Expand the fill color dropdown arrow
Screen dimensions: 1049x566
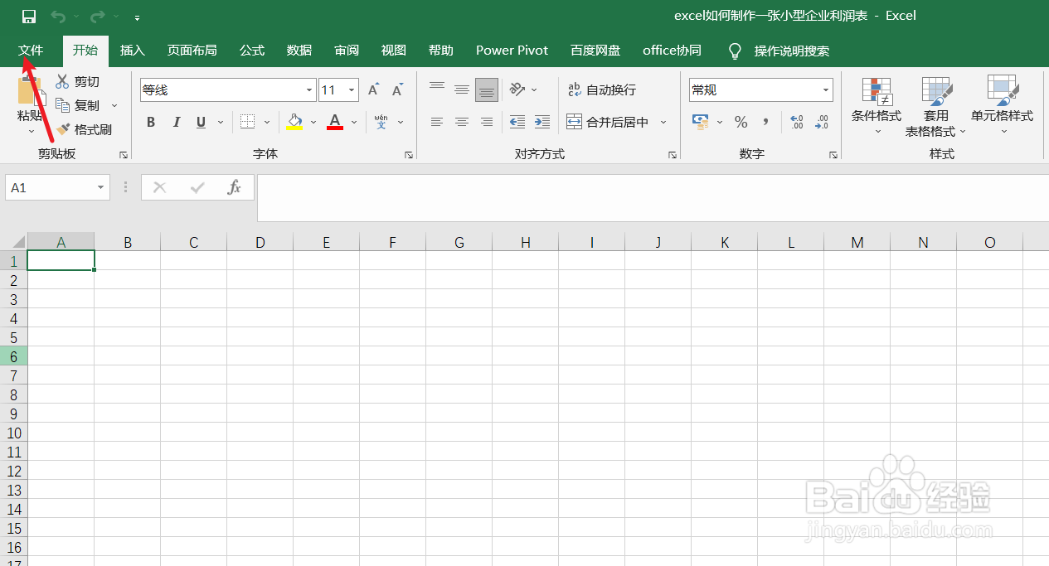tap(313, 123)
